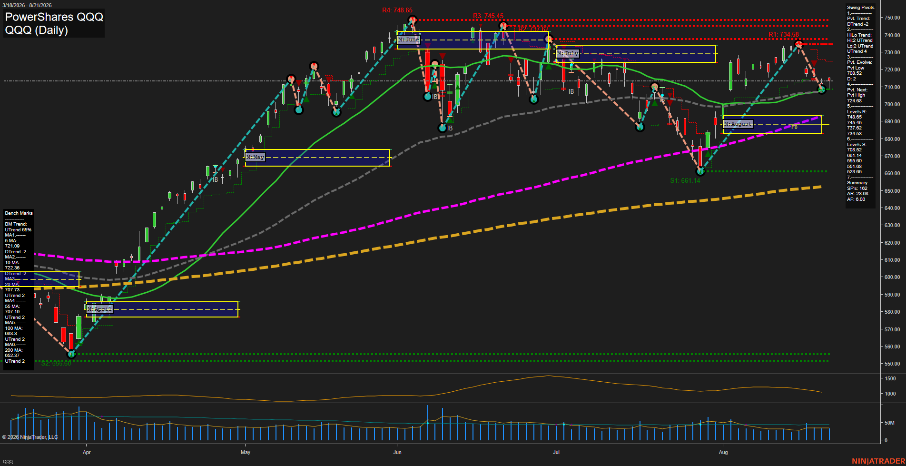Screen dimensions: 906x466
Task: Click the Bench Marks panel heading
Action: (x=19, y=213)
